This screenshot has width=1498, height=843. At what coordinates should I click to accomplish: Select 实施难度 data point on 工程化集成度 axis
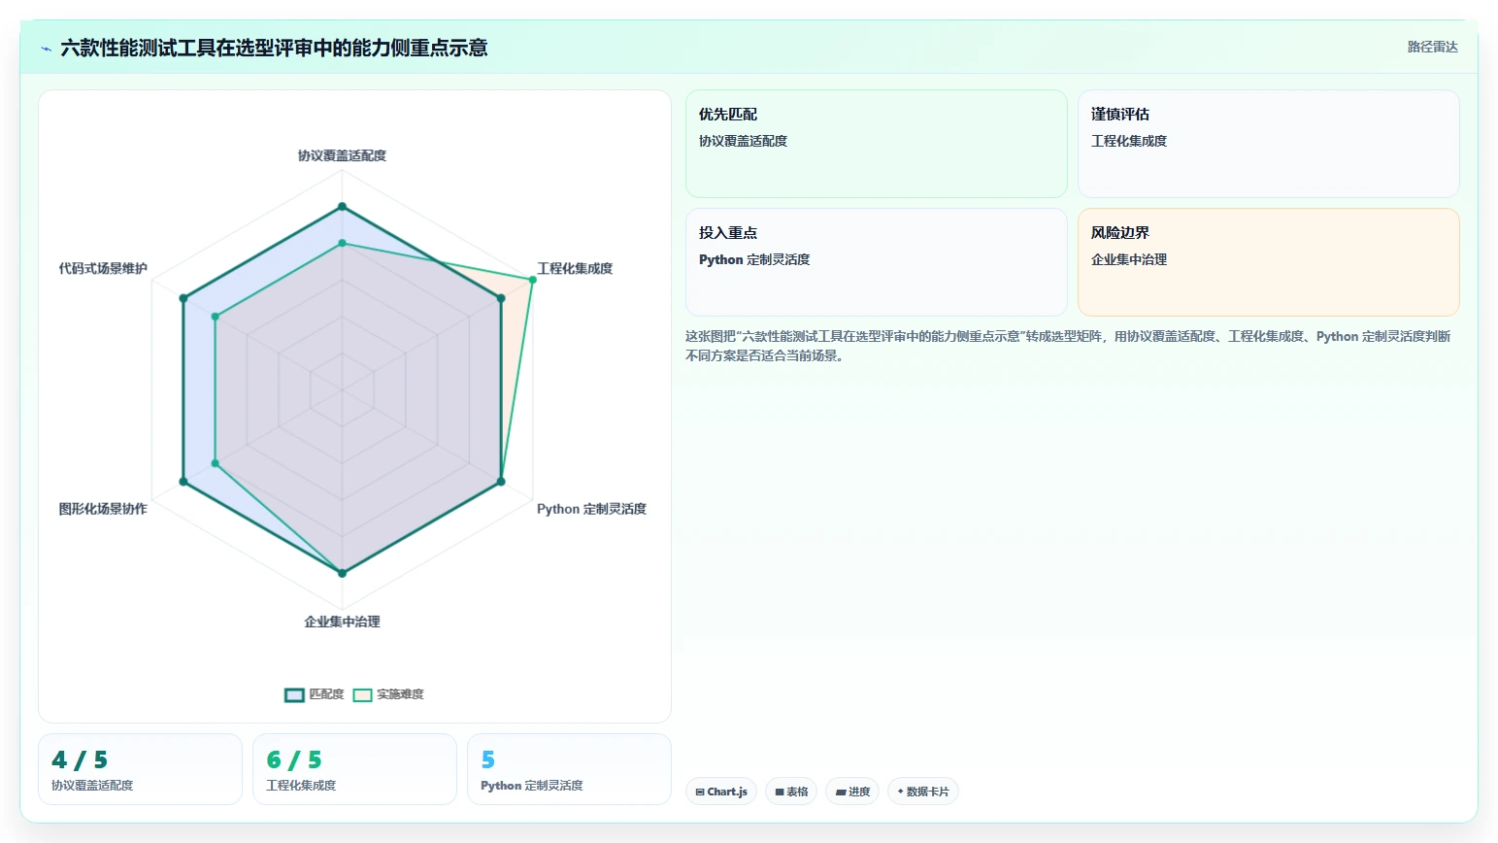[532, 280]
